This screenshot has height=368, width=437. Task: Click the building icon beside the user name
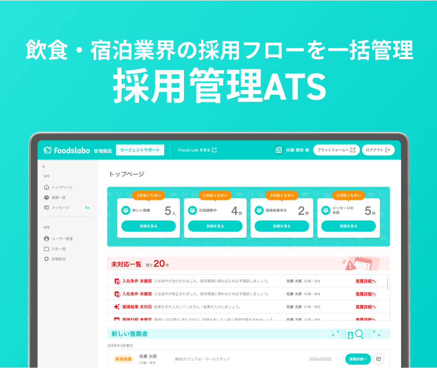(279, 150)
